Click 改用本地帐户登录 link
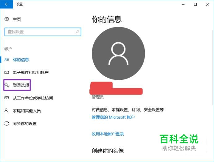Viewport: 214px width, 162px height. coord(108,134)
